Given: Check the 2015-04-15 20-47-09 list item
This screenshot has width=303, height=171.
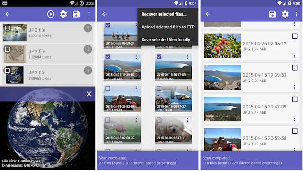Looking at the screenshot, I should click(294, 99).
